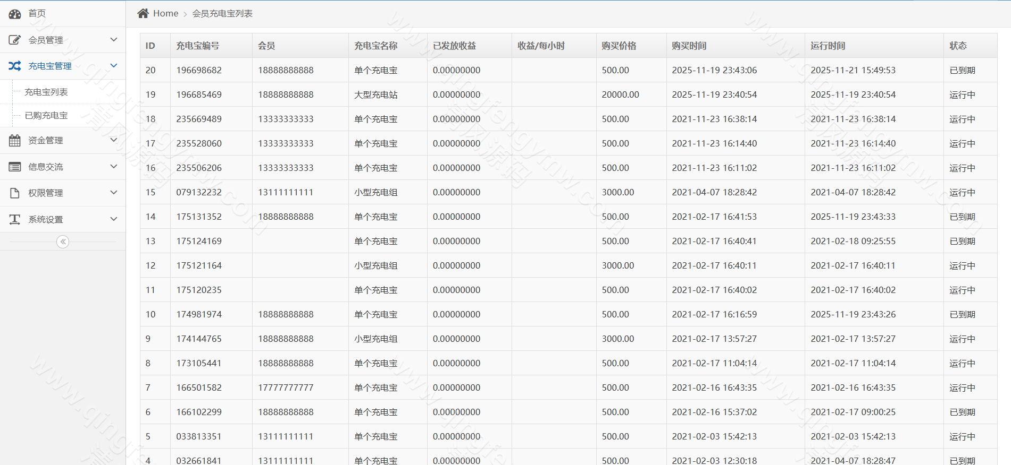This screenshot has height=465, width=1011.
Task: Select charger number 166102299
Action: pyautogui.click(x=199, y=412)
